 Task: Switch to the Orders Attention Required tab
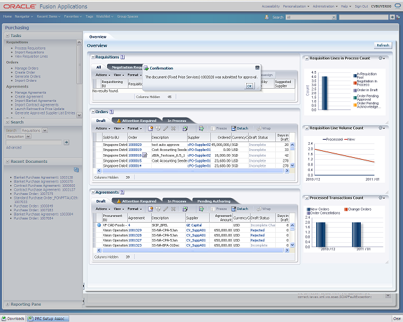[x=137, y=121]
